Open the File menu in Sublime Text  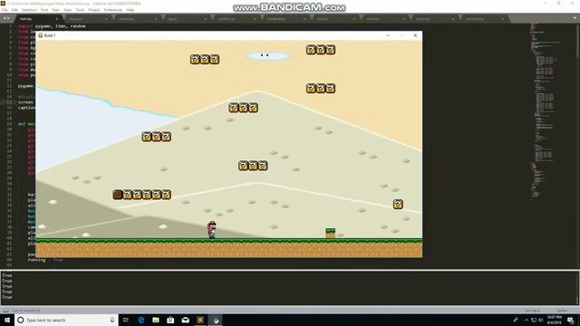[5, 10]
